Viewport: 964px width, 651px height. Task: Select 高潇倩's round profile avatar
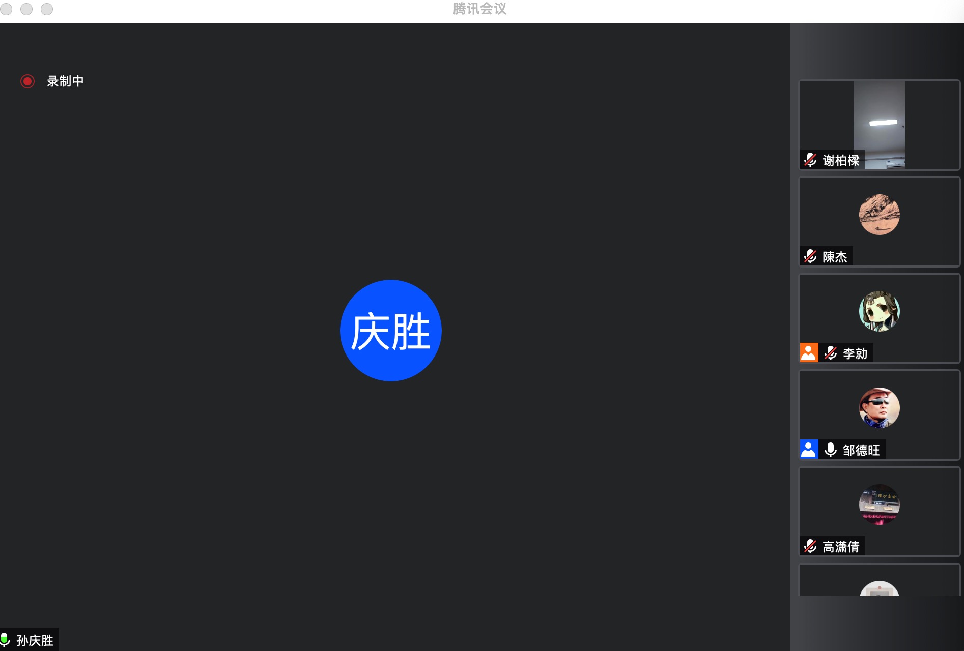(879, 505)
